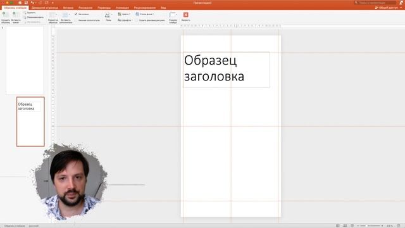Image resolution: width=405 pixels, height=228 pixels.
Task: Click Fit slide to window icon
Action: [x=399, y=225]
